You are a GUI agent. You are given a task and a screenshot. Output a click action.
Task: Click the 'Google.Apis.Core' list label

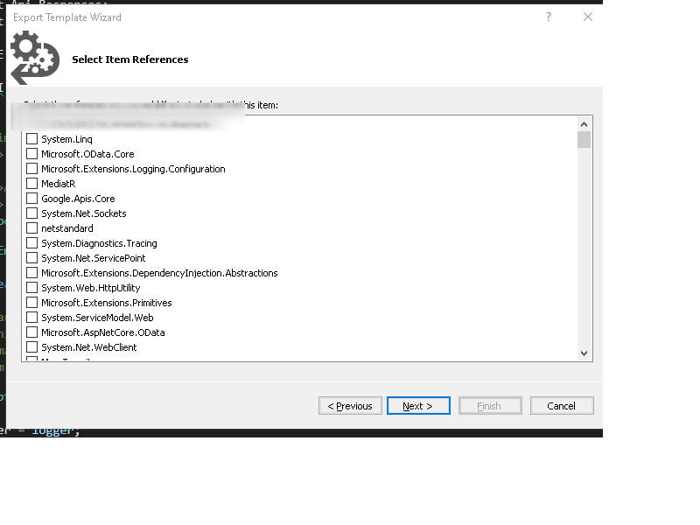(78, 199)
